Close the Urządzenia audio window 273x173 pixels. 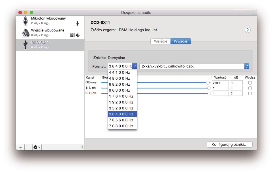pyautogui.click(x=20, y=12)
